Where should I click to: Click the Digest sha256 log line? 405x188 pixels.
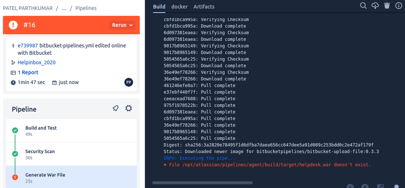268,145
